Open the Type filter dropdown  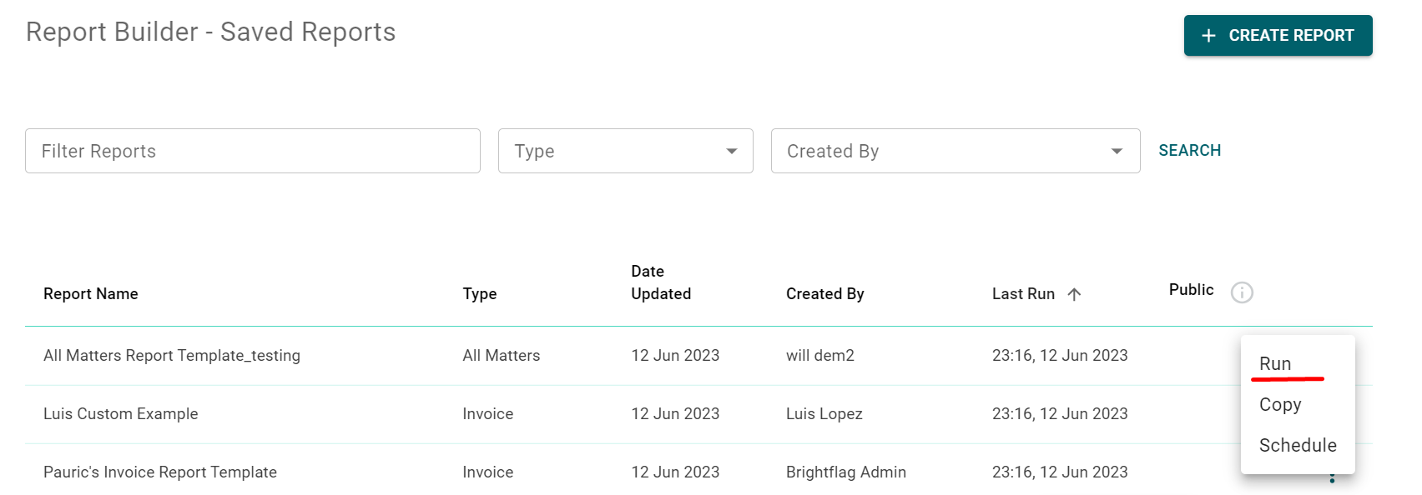pyautogui.click(x=626, y=151)
